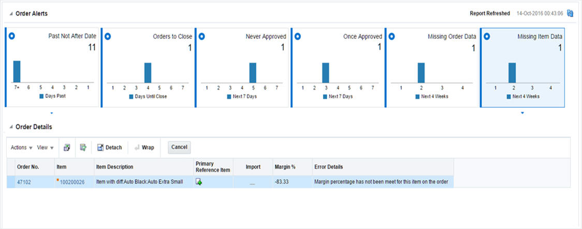582x229 pixels.
Task: Click the bar in Once Approved chart
Action: pos(326,73)
